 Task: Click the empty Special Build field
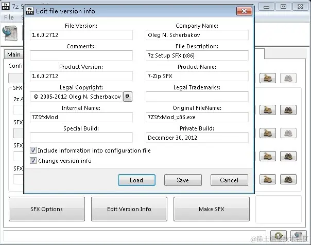coord(81,138)
